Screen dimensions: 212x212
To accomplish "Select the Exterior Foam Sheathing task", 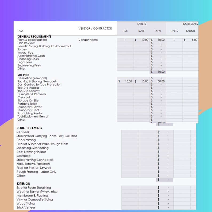I will (34, 188).
